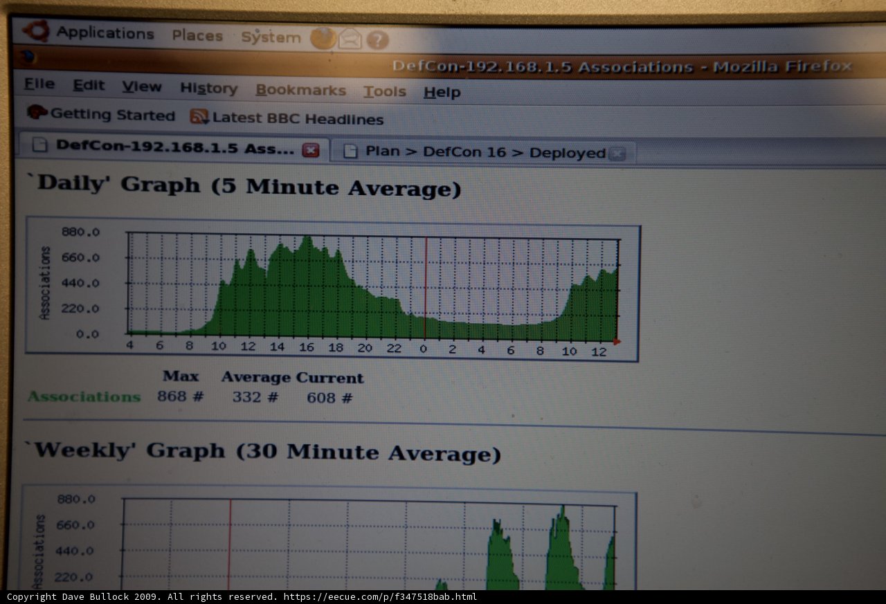This screenshot has width=886, height=604.
Task: Click the Average column header
Action: pyautogui.click(x=256, y=377)
